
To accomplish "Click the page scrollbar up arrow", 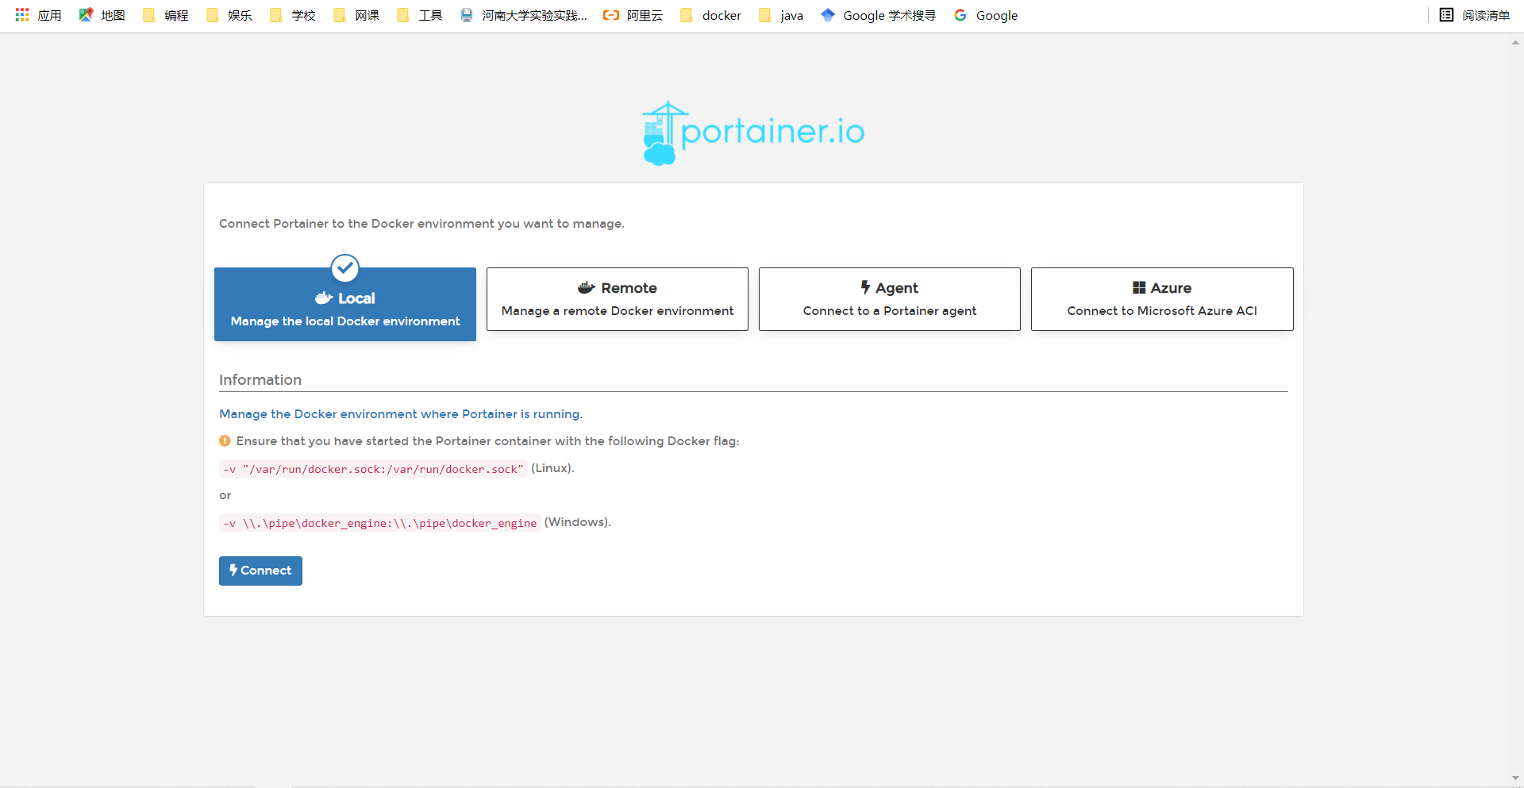I will 1515,43.
